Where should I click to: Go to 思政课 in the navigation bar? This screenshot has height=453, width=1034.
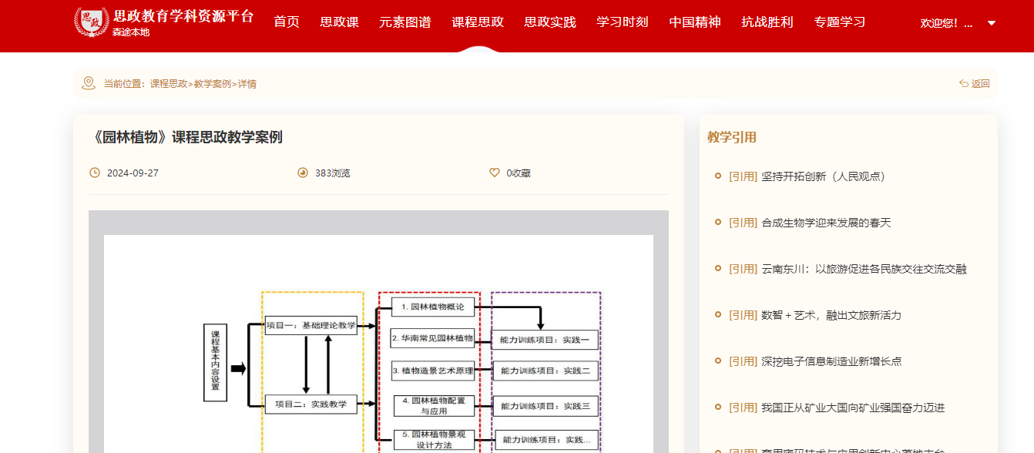[339, 22]
